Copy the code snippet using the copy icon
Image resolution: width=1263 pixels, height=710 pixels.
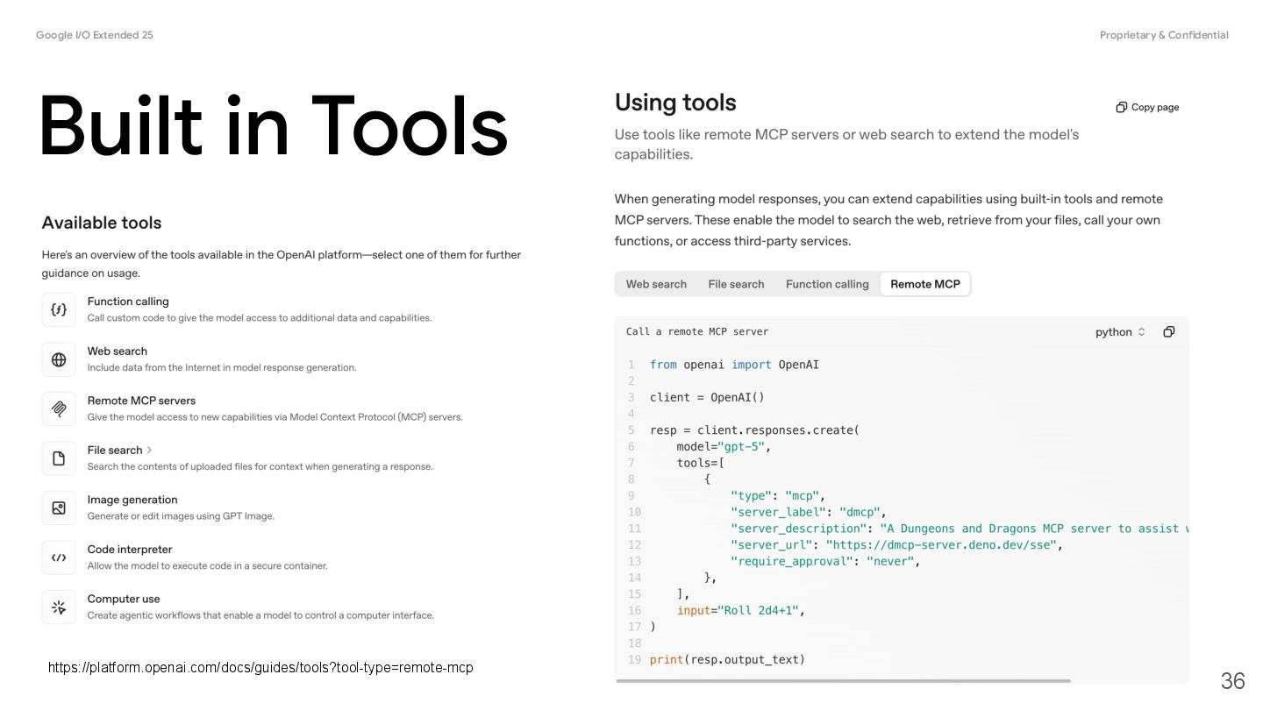pos(1168,331)
